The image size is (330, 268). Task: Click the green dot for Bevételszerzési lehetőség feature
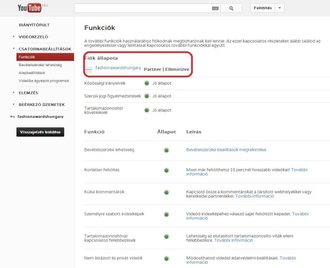[166, 150]
